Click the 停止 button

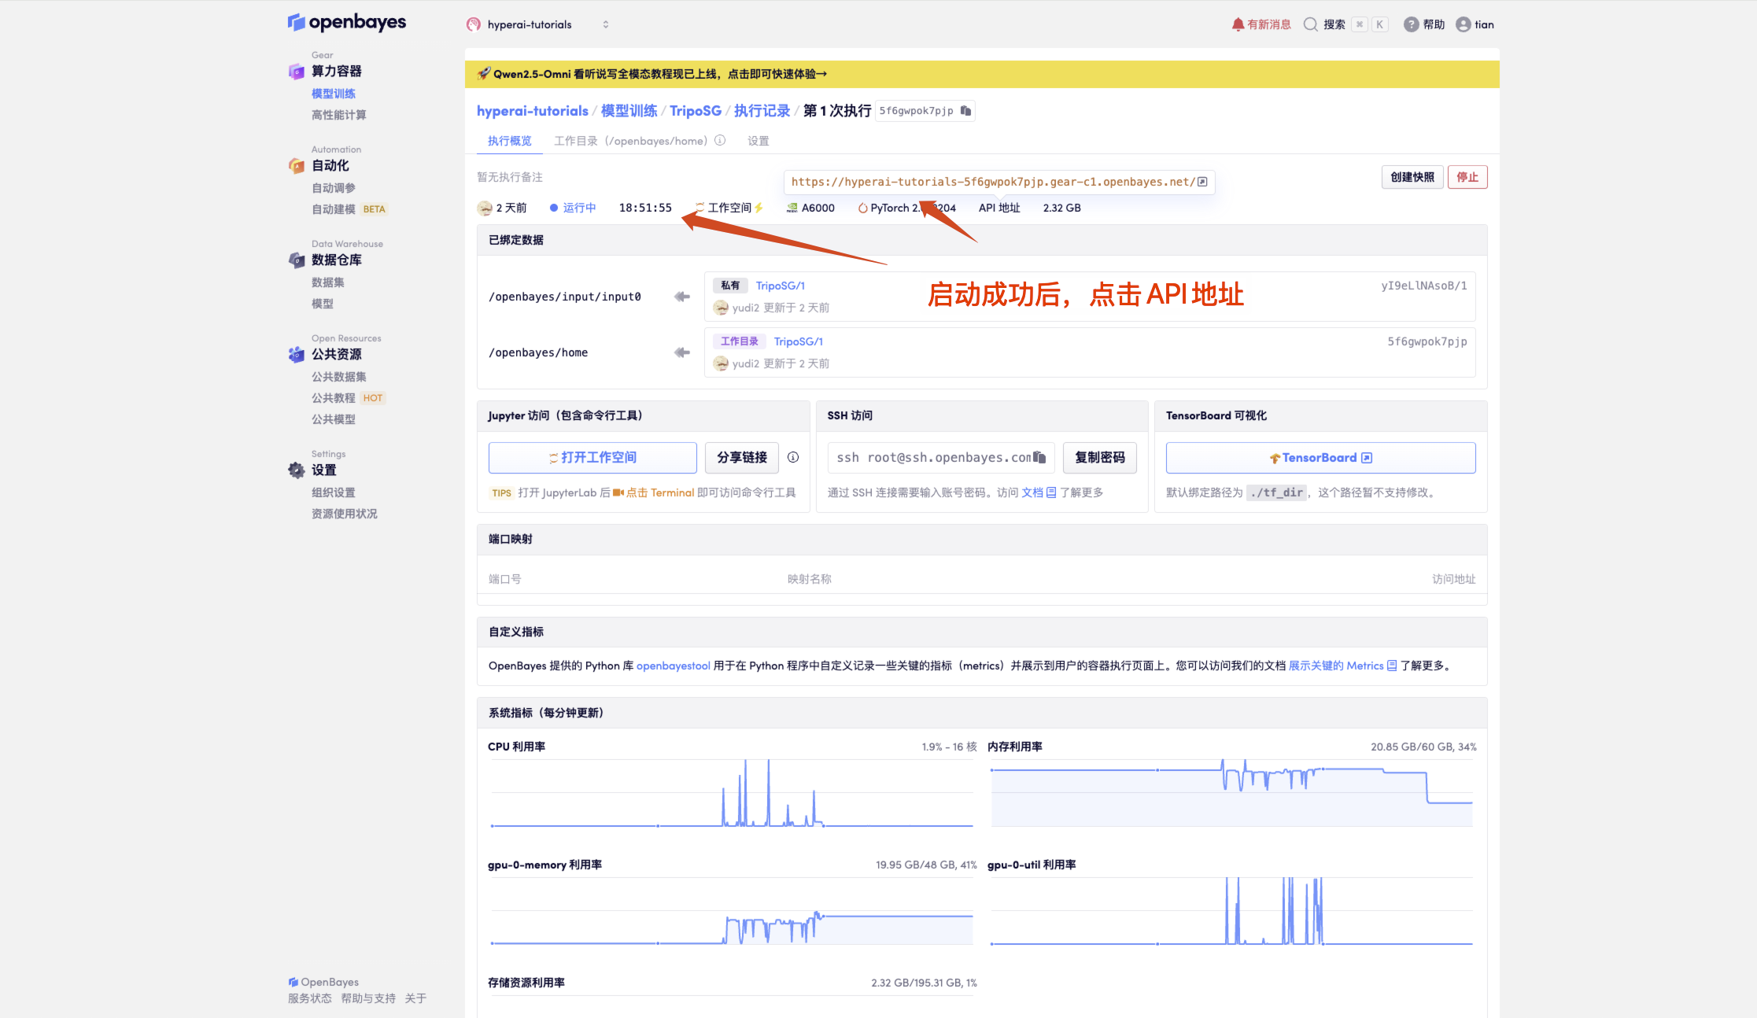[x=1467, y=177]
